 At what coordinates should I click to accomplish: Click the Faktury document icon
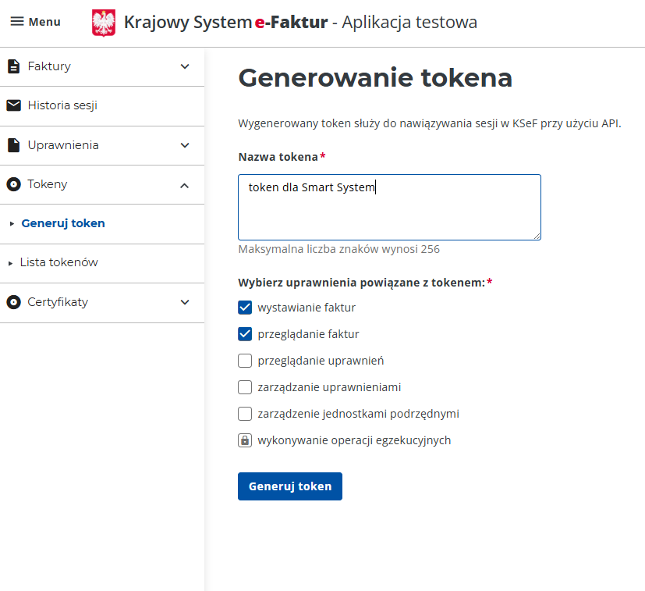(x=13, y=66)
